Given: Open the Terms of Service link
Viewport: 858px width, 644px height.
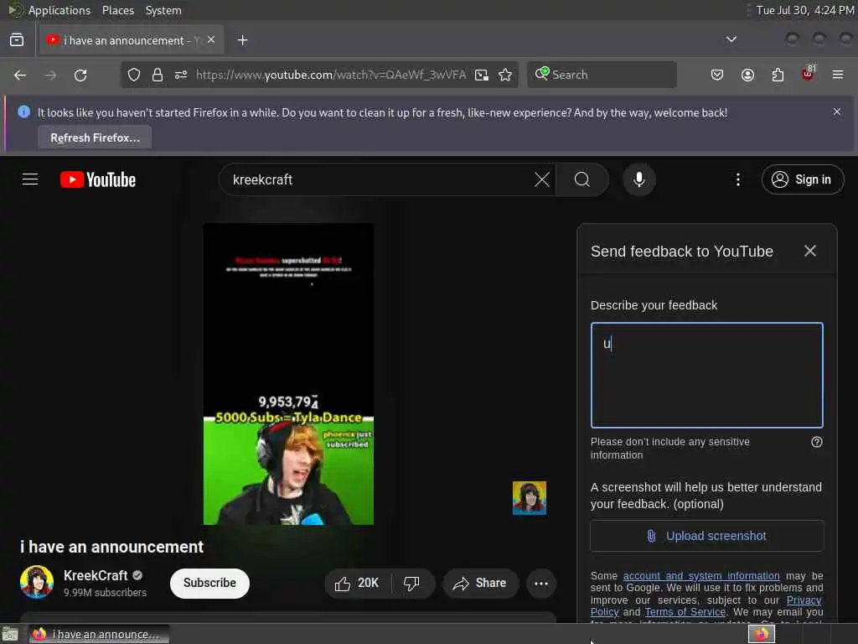Looking at the screenshot, I should [685, 612].
